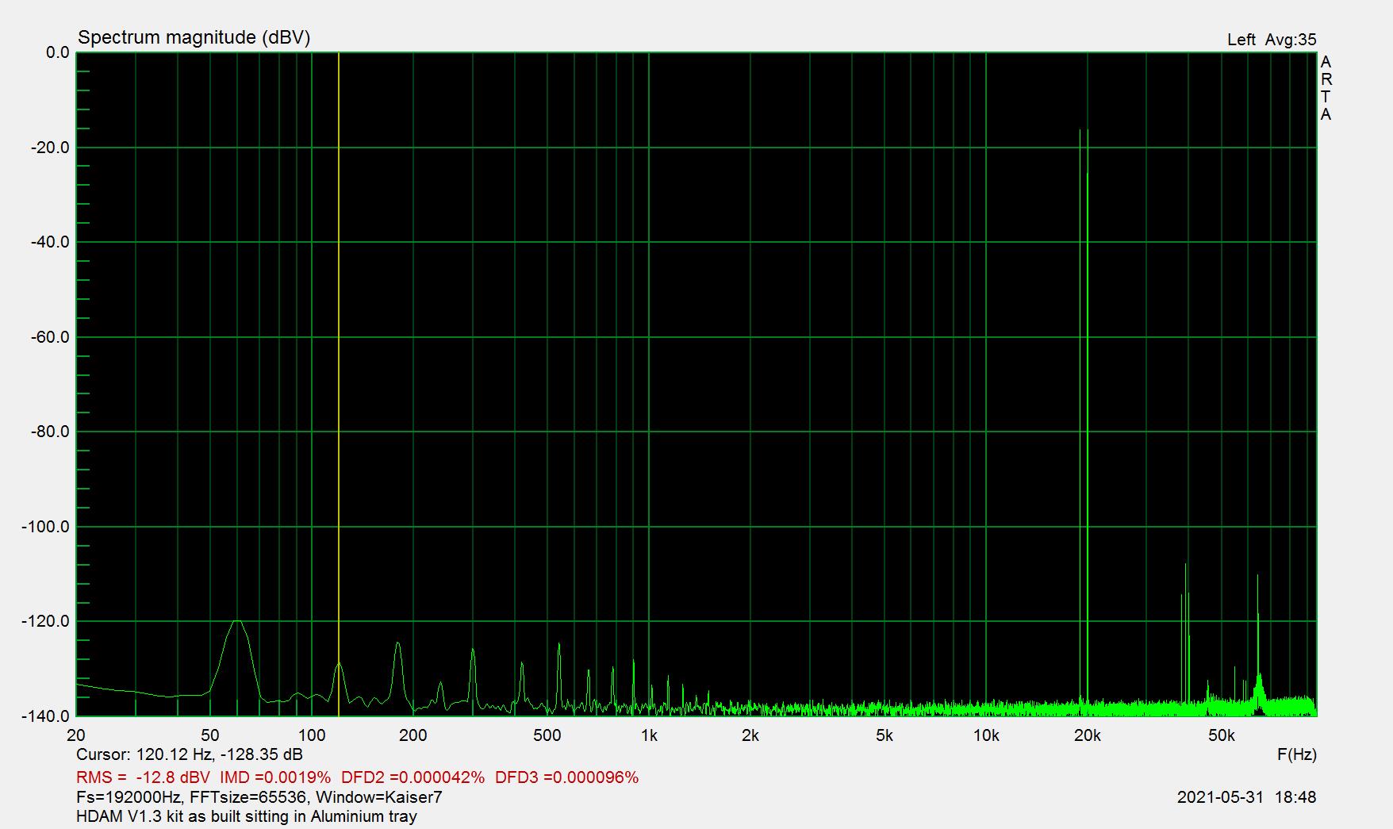
Task: Click the '2021-05-31 18:48' timestamp
Action: pyautogui.click(x=1246, y=797)
